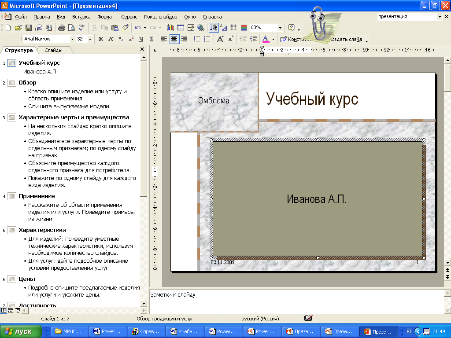Save the presentation with floppy disk icon

[x=28, y=28]
